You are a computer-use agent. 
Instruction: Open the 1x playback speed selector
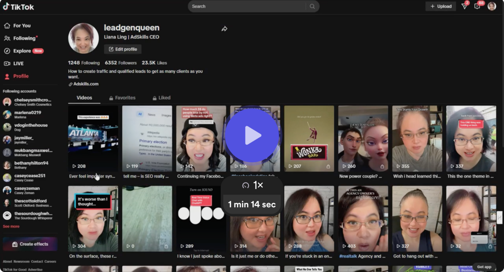252,186
